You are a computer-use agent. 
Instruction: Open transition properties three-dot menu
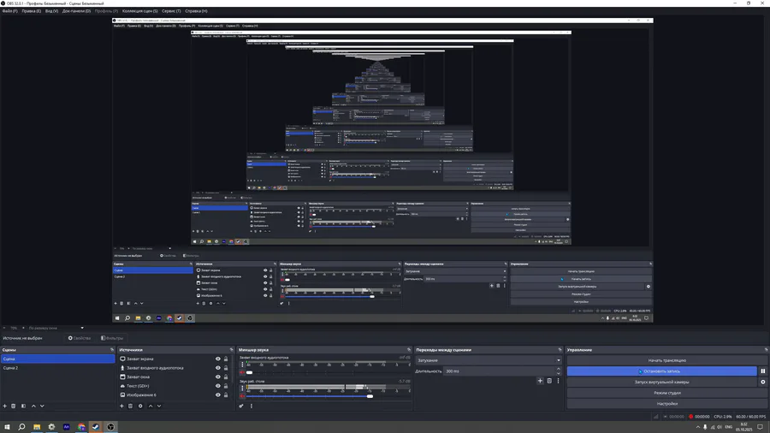click(x=559, y=381)
